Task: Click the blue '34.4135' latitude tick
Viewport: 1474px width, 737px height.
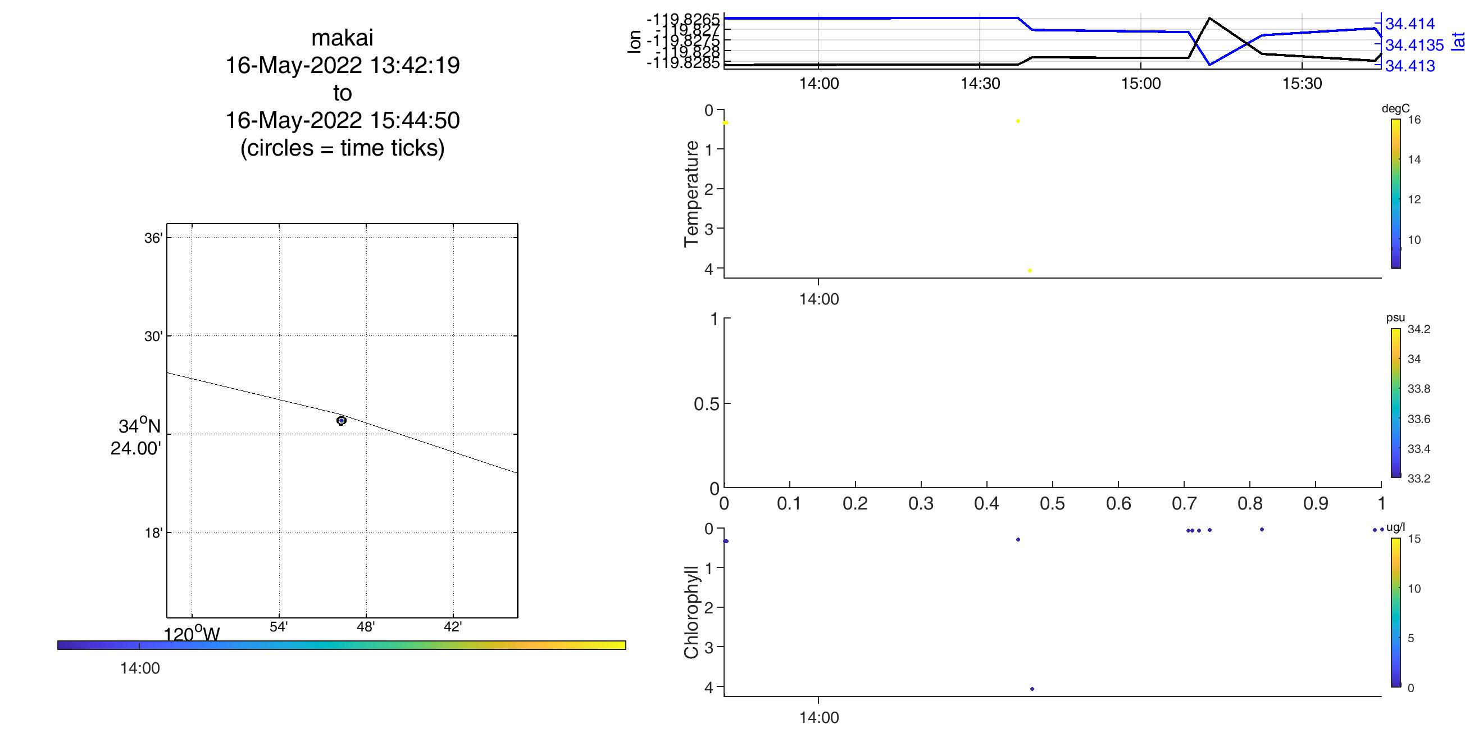Action: point(1414,44)
